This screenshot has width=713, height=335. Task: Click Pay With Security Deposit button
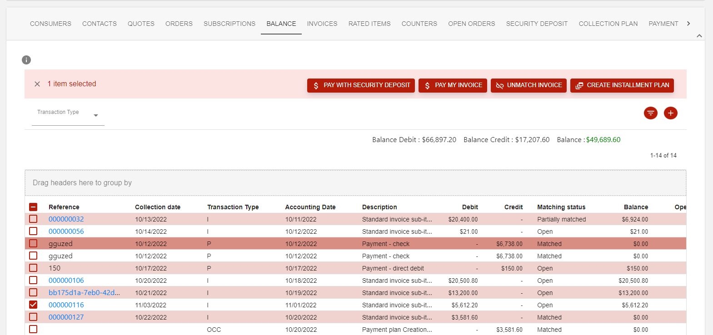coord(361,85)
